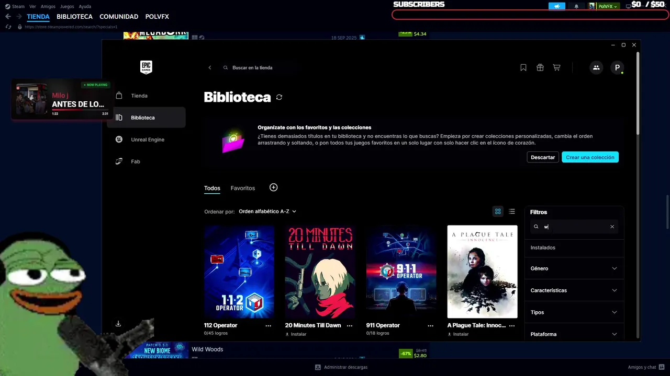This screenshot has width=670, height=376.
Task: Switch to the Todos tab
Action: (212, 188)
